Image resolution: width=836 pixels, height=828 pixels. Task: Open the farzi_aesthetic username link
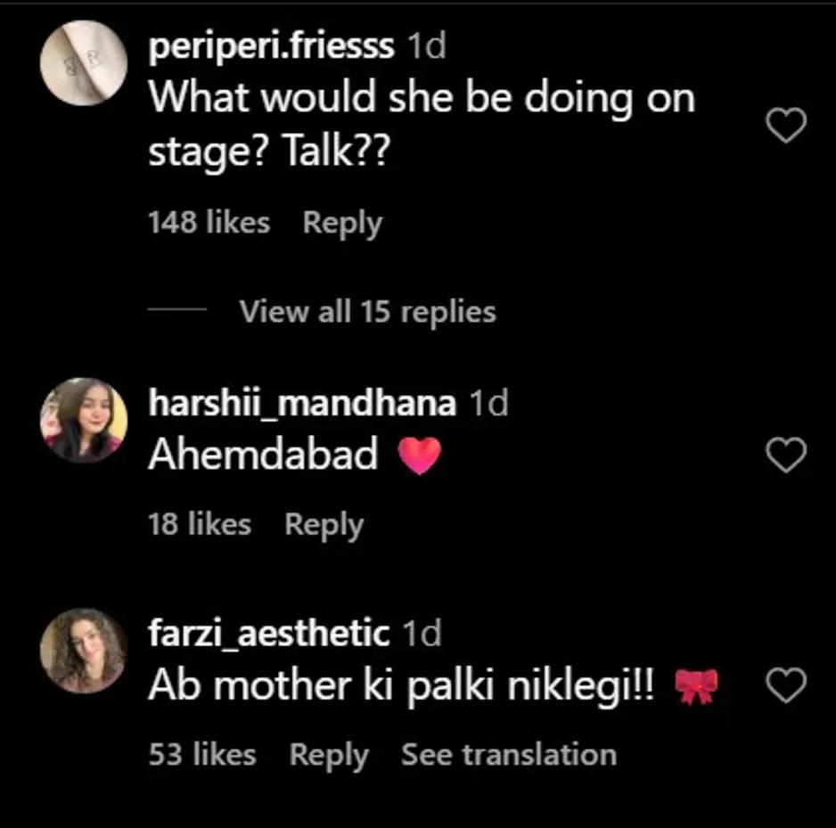pos(268,634)
